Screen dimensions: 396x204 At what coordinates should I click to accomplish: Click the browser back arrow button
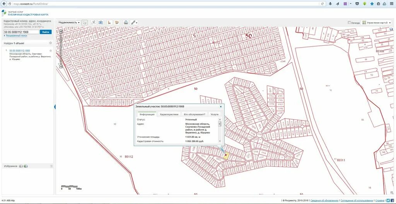(3, 4)
